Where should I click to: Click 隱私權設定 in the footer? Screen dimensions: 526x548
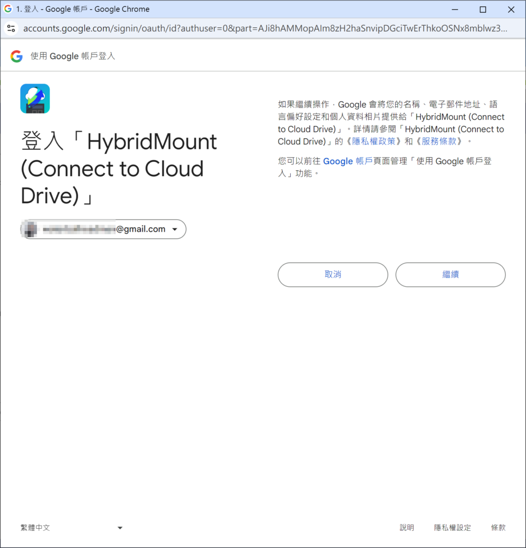452,528
